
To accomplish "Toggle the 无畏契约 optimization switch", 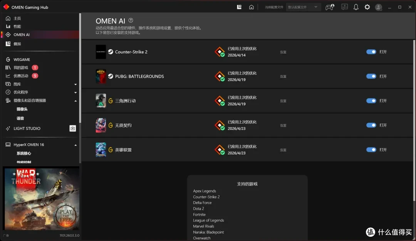I will tap(371, 125).
